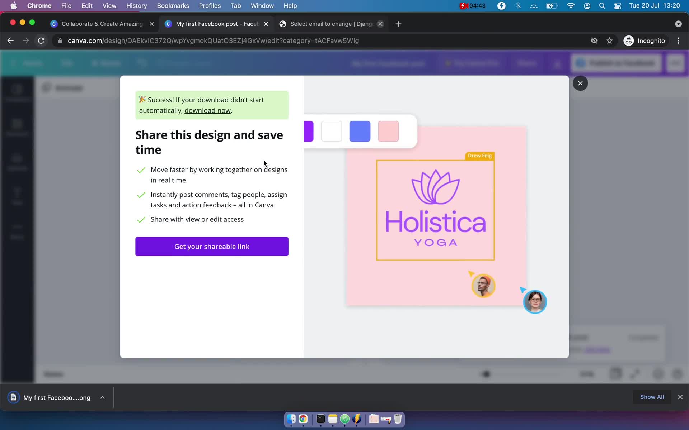Screen dimensions: 689x430
Task: Open Chrome three-dot menu
Action: (x=678, y=40)
